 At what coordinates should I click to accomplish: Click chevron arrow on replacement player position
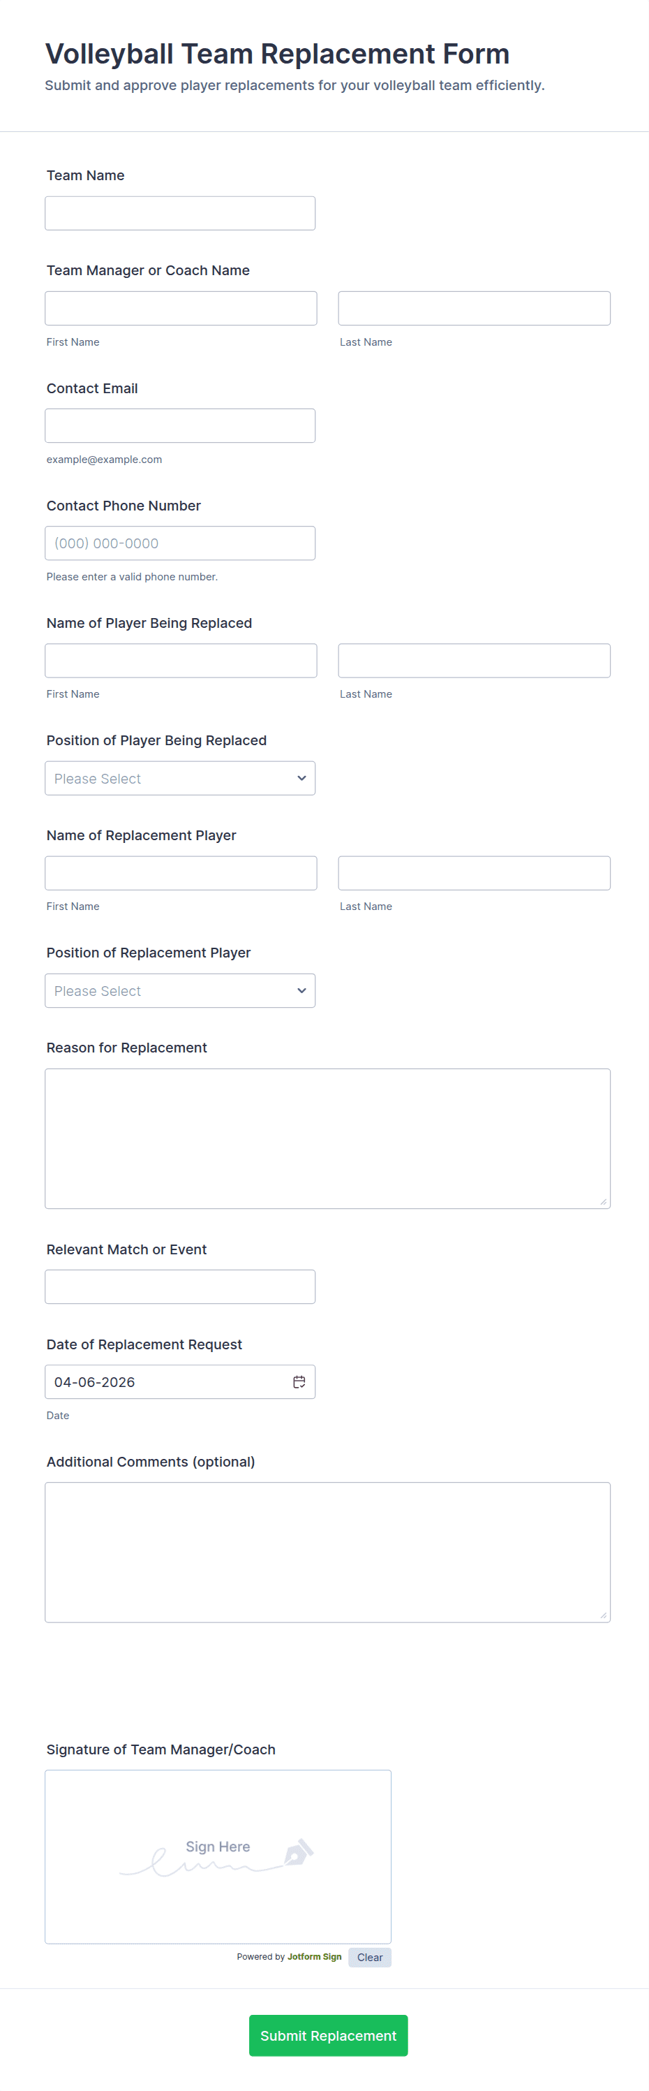coord(301,990)
